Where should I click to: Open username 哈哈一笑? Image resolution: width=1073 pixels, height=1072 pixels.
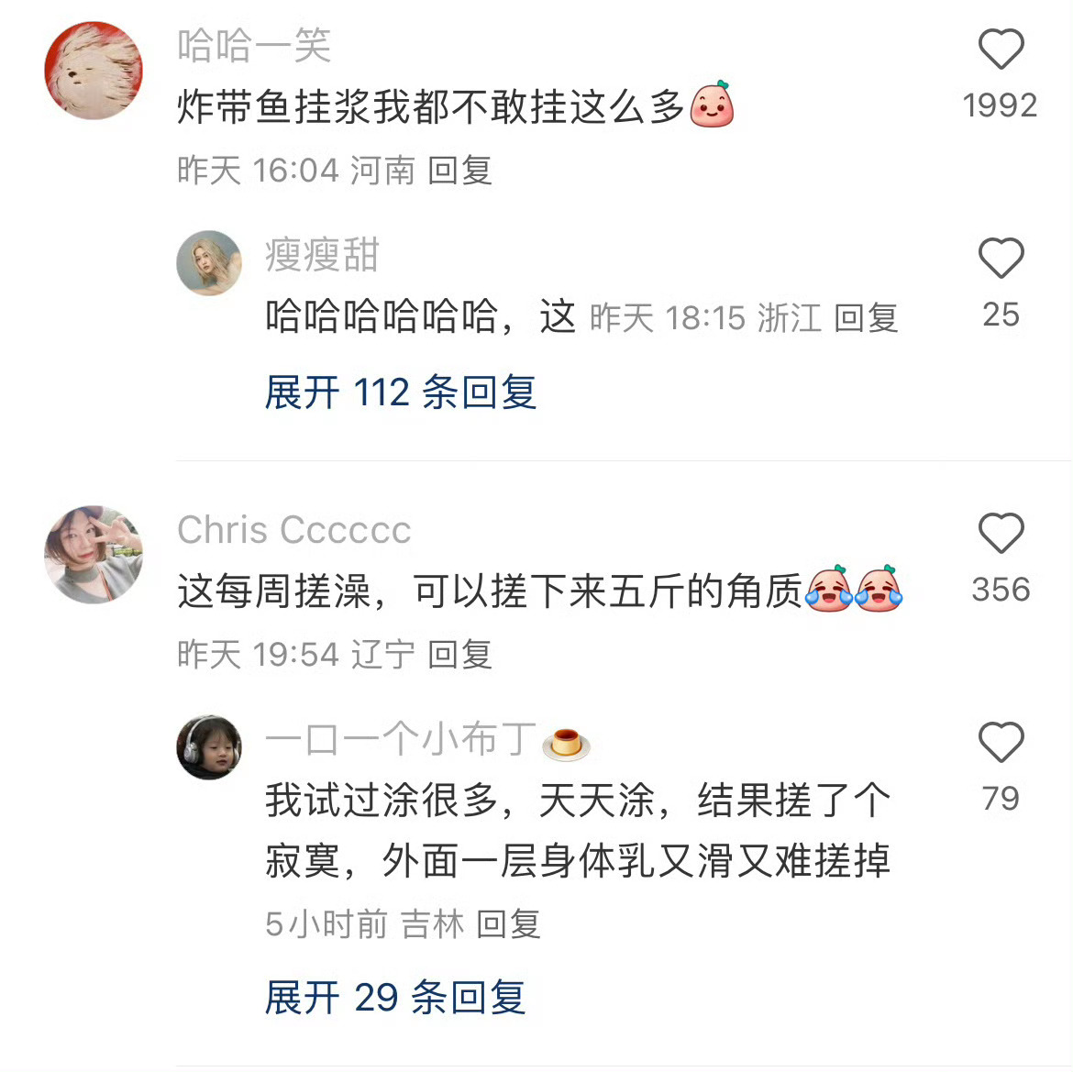click(254, 46)
